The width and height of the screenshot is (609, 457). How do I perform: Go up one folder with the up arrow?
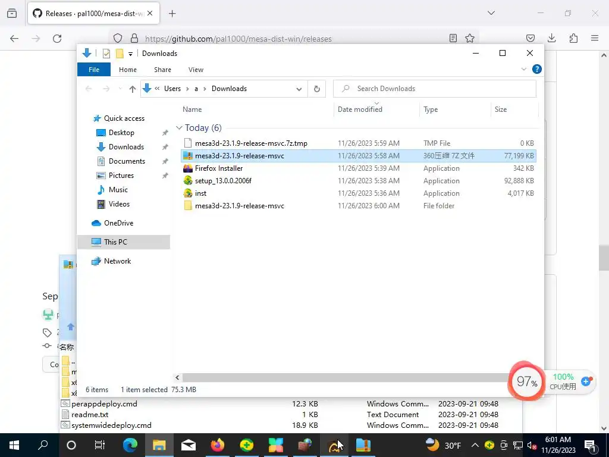[133, 89]
